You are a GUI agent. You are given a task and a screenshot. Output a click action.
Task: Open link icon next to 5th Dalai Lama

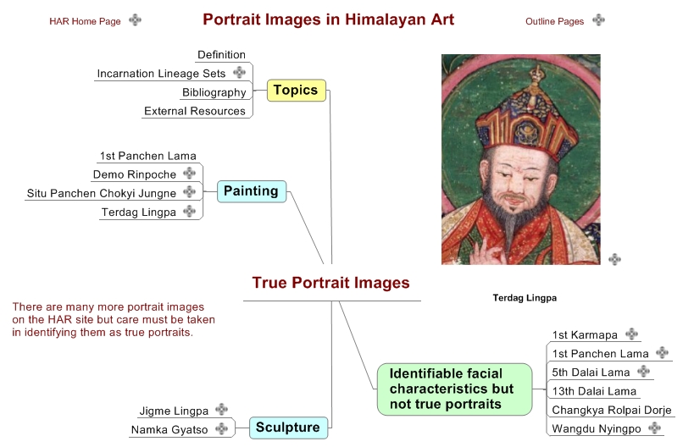pos(643,372)
